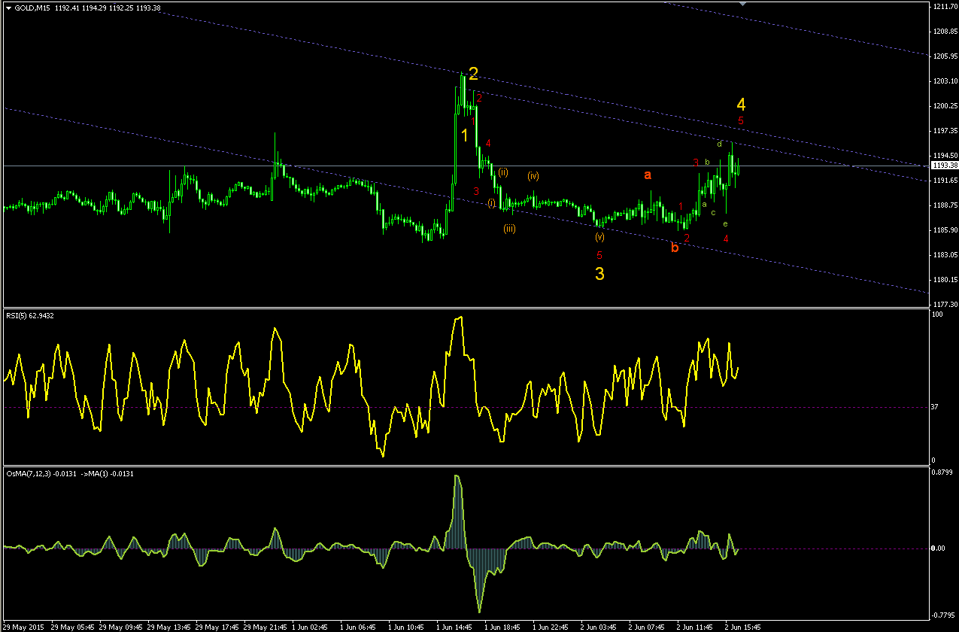Click the 1 Jun 22:45 time axis label
The image size is (959, 632).
click(x=551, y=626)
